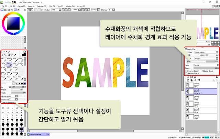The height and width of the screenshot is (139, 220).
Task: Switch to the New Canvas.sai document tab
Action: coord(38,134)
